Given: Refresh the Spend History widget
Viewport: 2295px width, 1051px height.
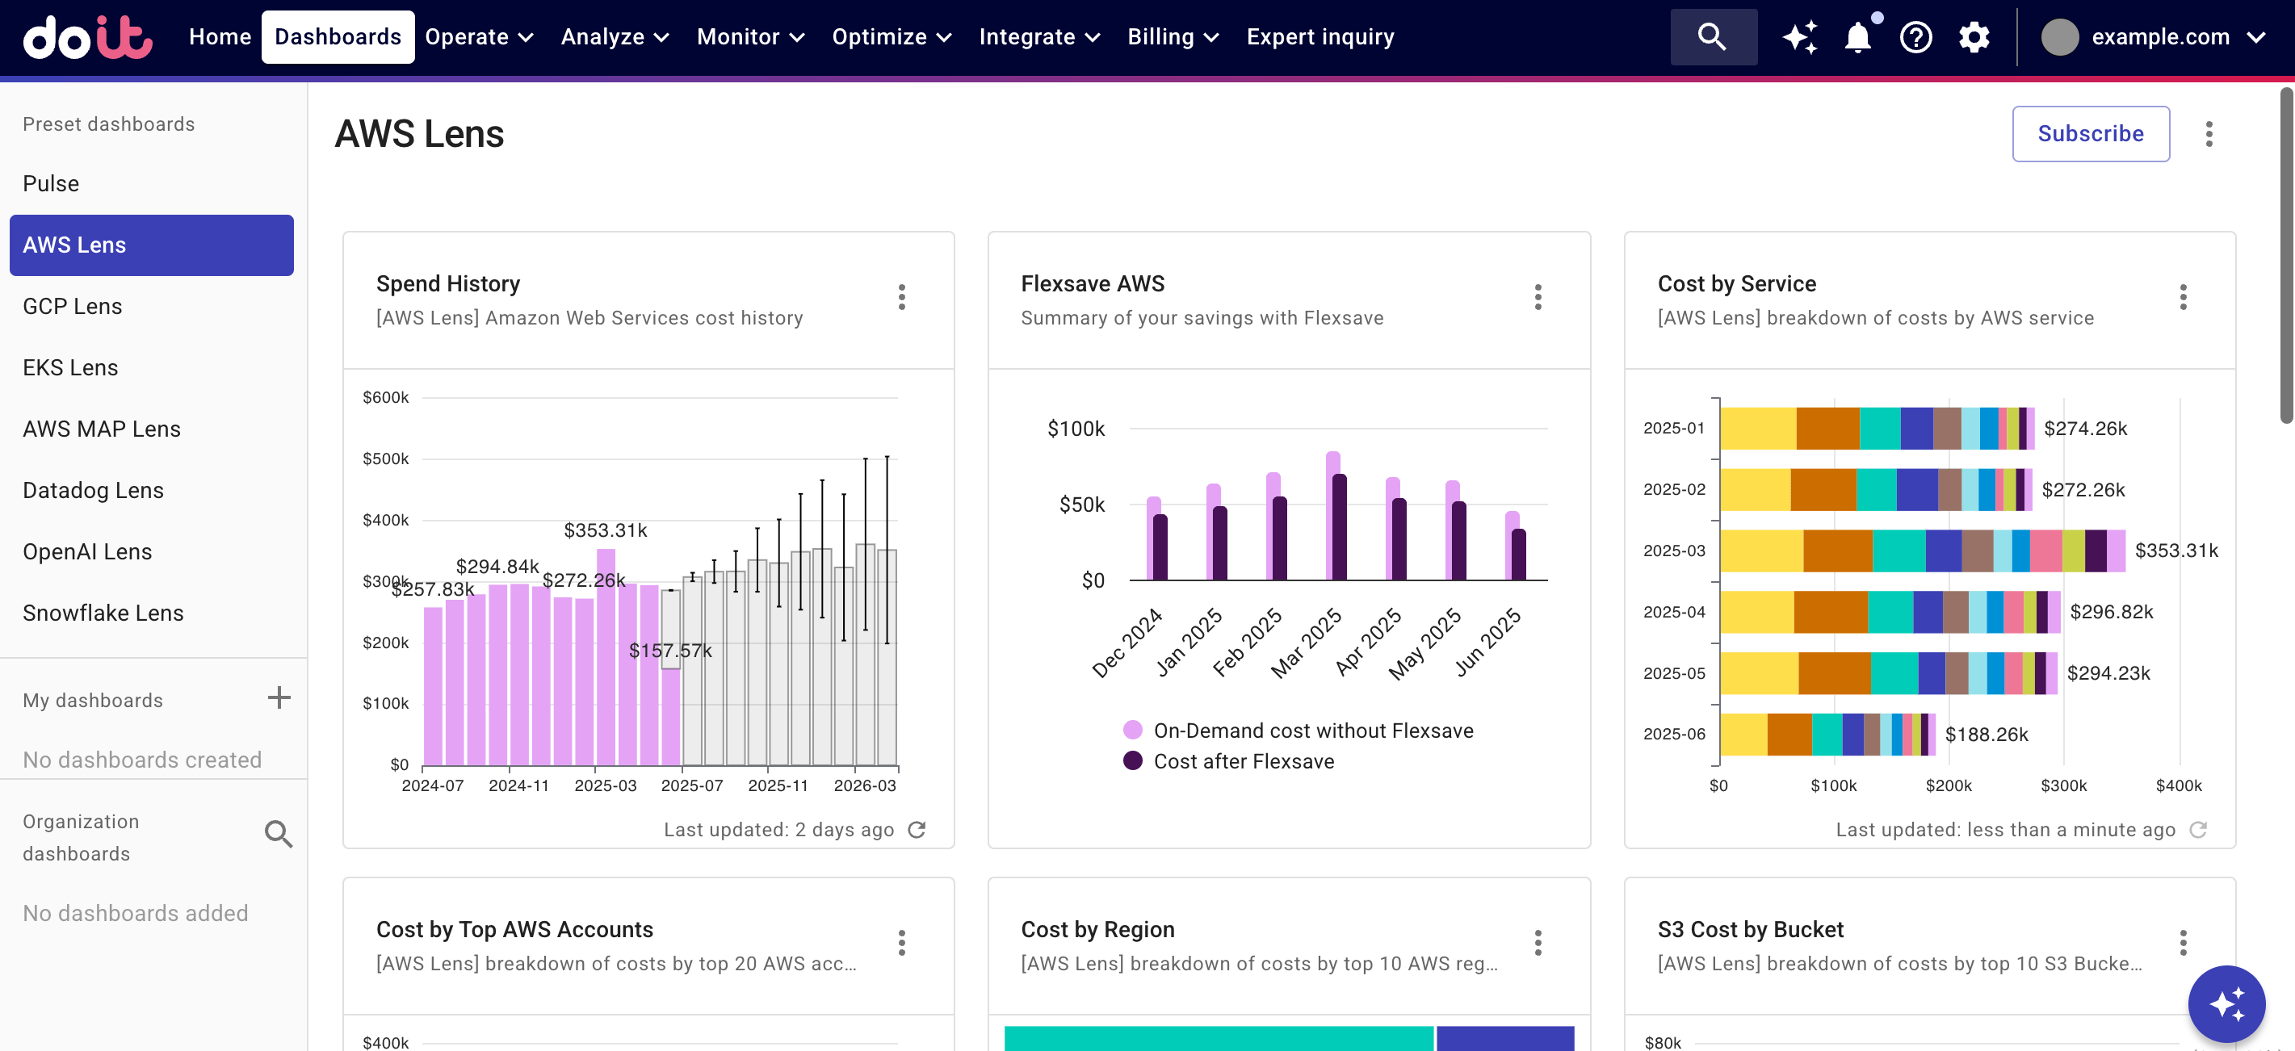Looking at the screenshot, I should click(x=917, y=829).
